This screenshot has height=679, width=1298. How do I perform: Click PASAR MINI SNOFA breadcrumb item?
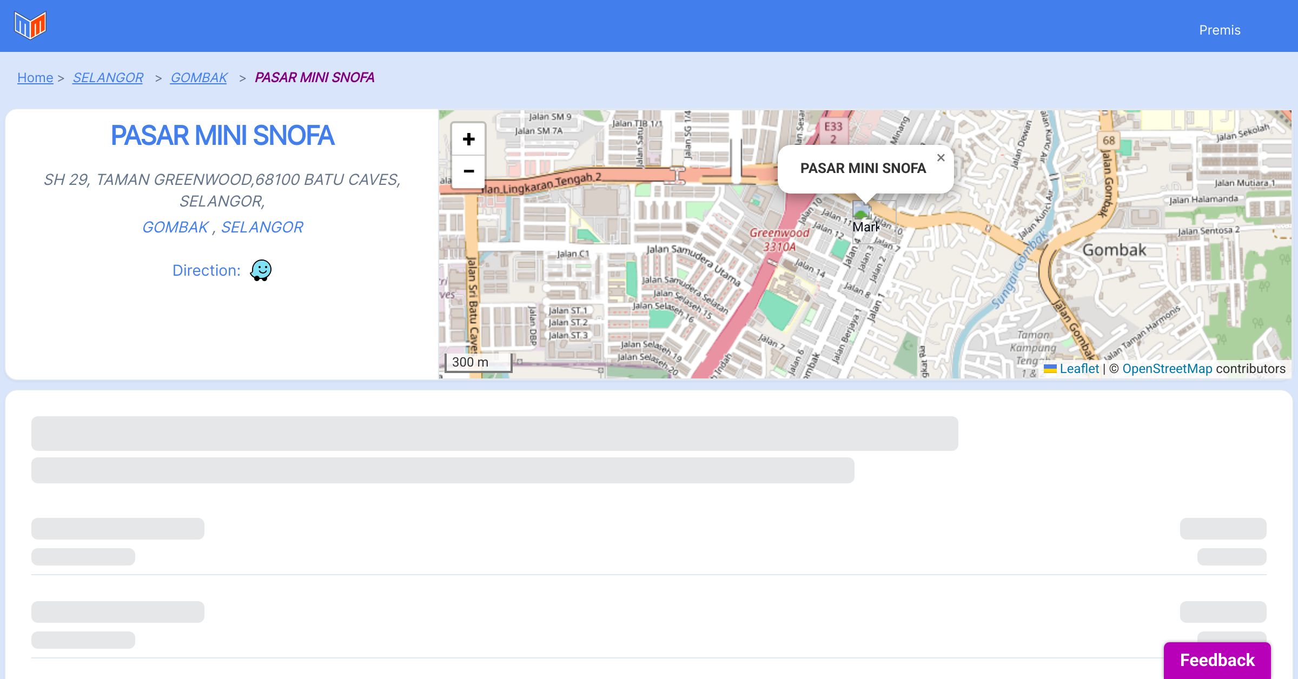[314, 78]
